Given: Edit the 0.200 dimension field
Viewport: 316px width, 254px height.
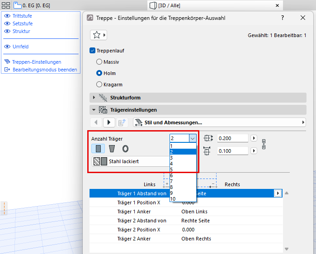Looking at the screenshot, I should point(232,138).
